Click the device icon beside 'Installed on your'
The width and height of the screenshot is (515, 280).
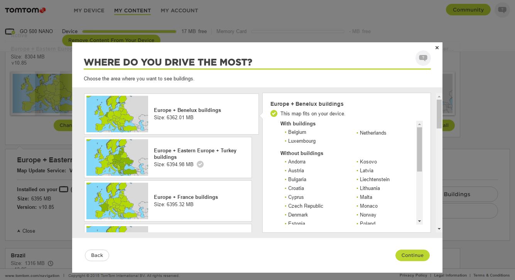[64, 189]
